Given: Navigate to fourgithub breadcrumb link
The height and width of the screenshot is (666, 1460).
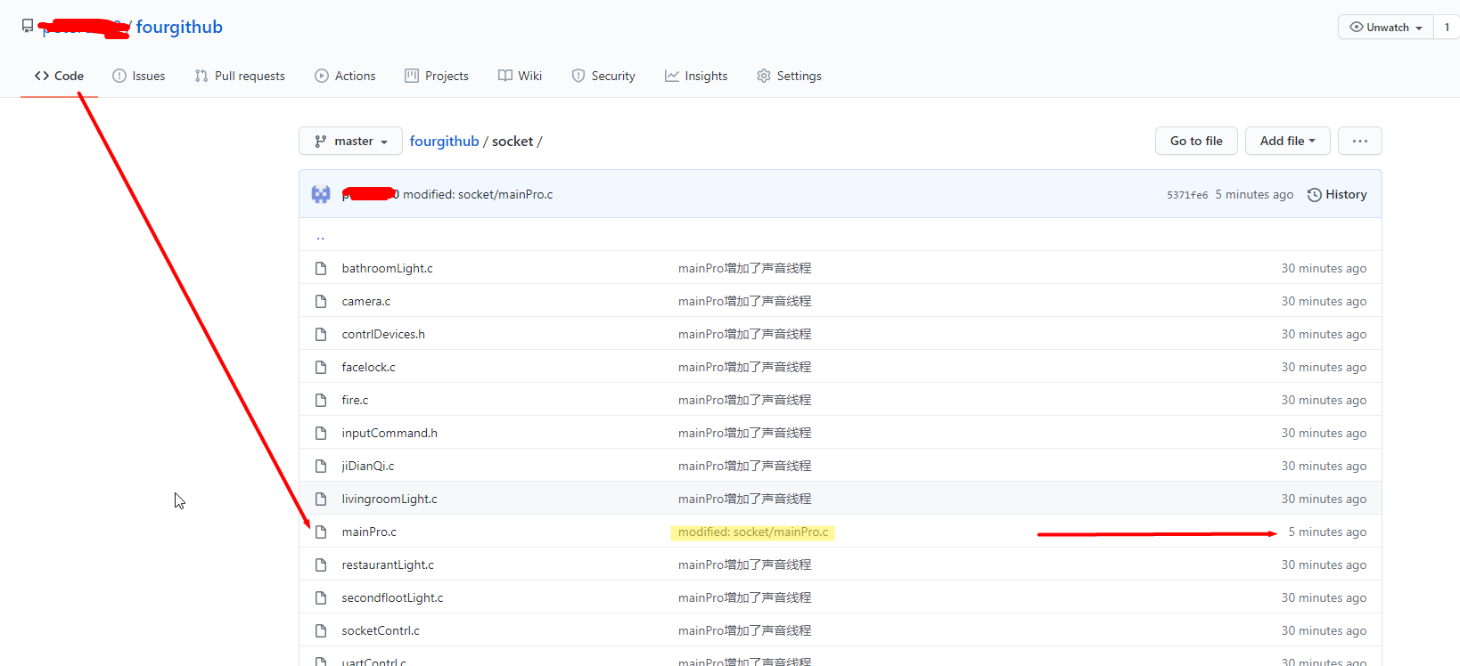Looking at the screenshot, I should point(444,141).
